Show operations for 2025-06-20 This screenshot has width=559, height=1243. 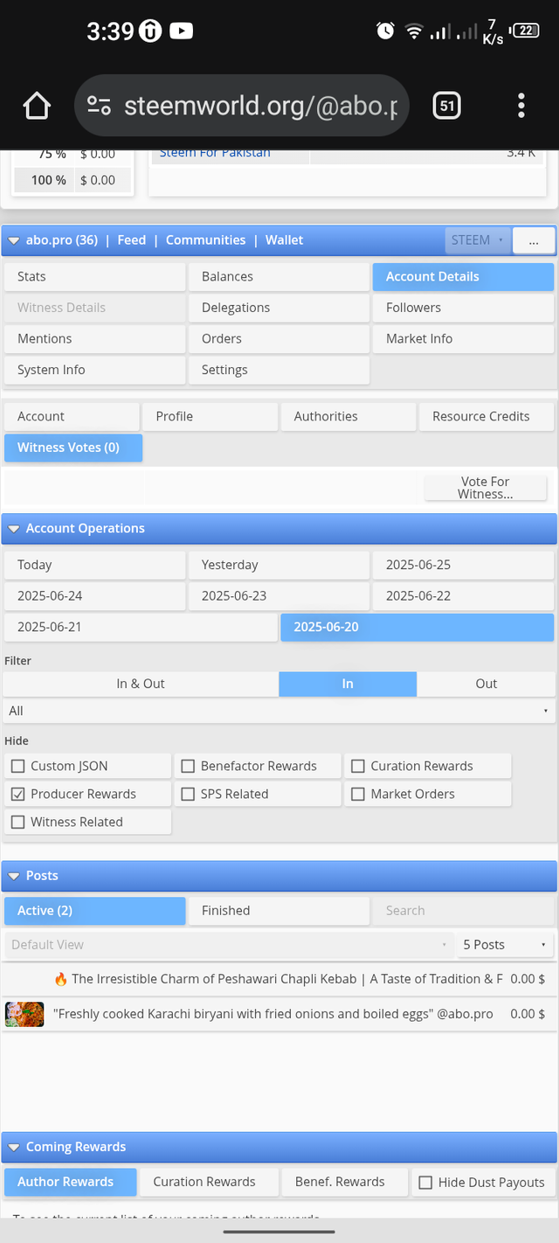(x=417, y=628)
